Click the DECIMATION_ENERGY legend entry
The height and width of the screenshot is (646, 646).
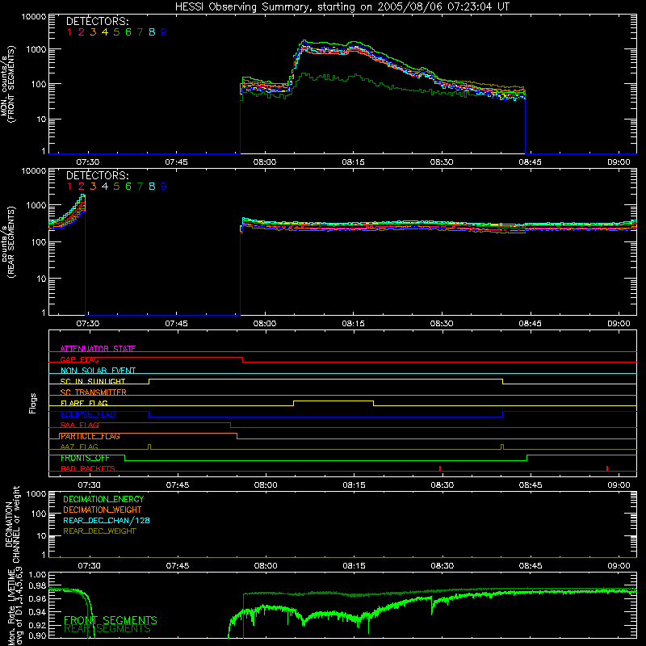click(103, 499)
